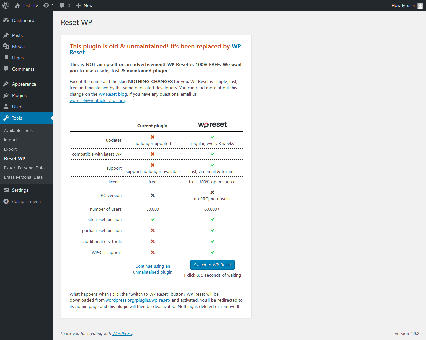
Task: Click the 'support no longer available' text
Action: click(153, 172)
